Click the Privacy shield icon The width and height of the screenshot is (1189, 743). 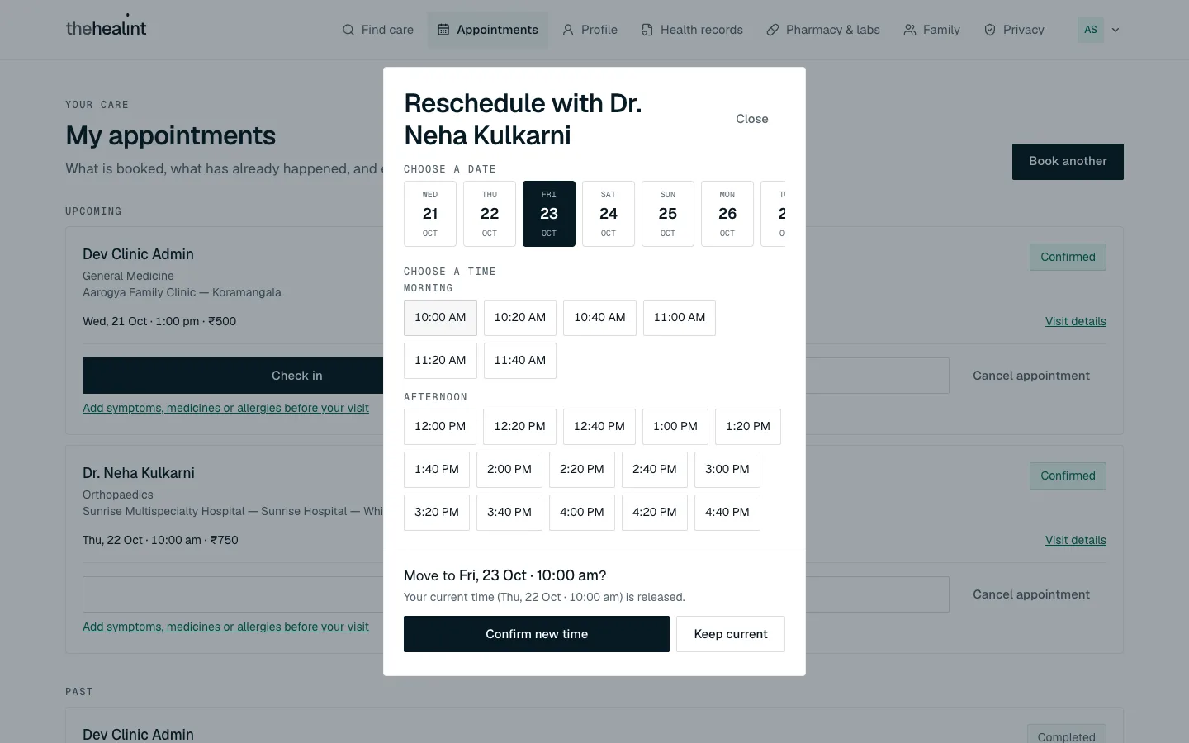tap(990, 30)
